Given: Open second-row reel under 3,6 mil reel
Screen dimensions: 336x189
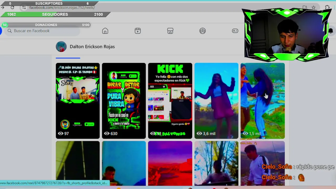Looking at the screenshot, I should [x=216, y=163].
